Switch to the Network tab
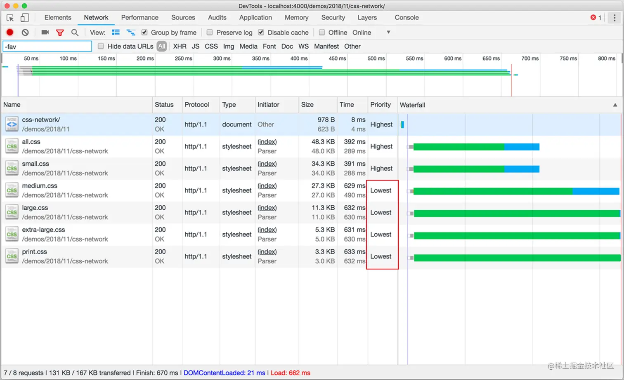The width and height of the screenshot is (624, 380). point(96,17)
